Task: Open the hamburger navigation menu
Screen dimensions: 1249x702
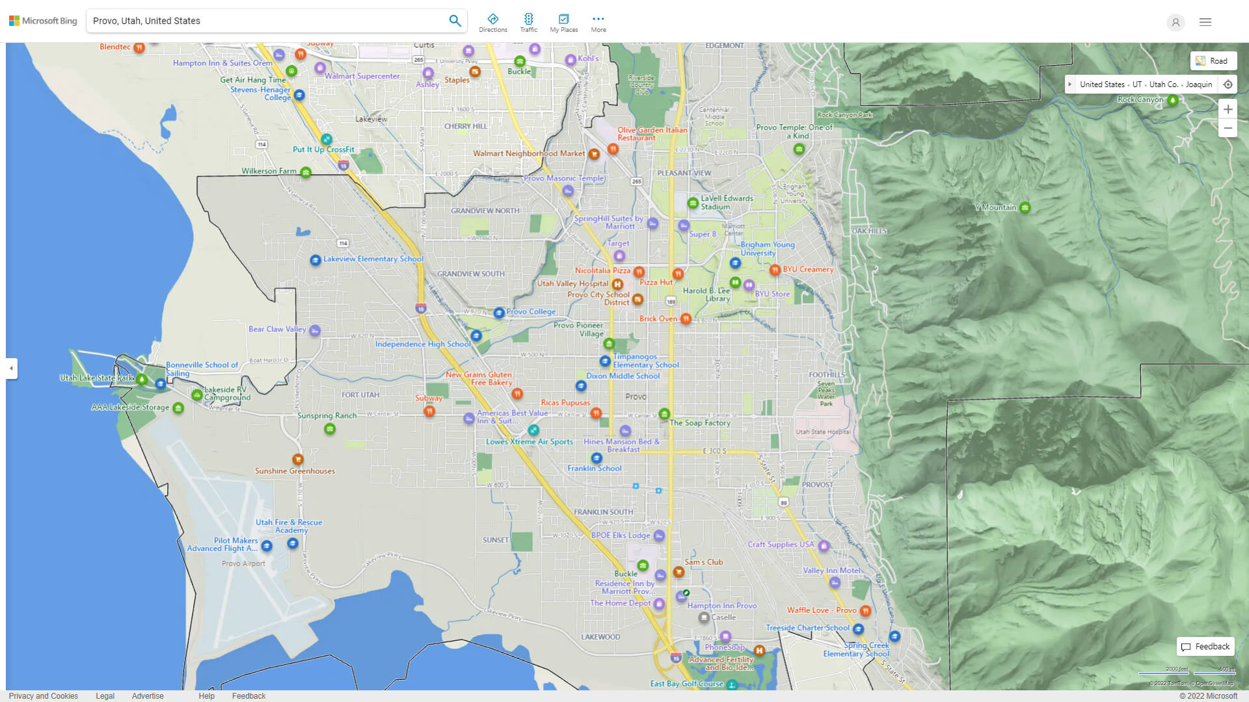Action: click(x=1205, y=21)
